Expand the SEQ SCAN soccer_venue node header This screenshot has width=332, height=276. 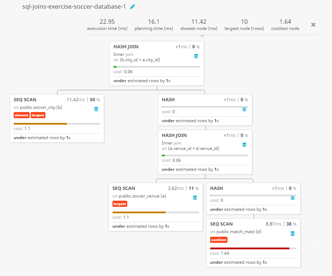pos(124,188)
